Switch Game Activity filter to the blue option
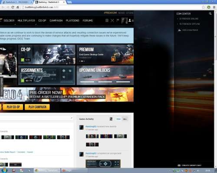Image resolution: width=217 pixels, height=173 pixels. pyautogui.click(x=118, y=119)
